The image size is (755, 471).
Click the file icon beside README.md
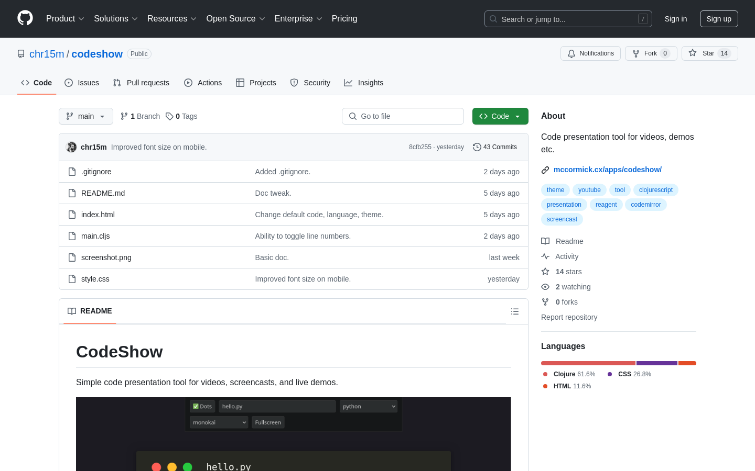pos(72,193)
